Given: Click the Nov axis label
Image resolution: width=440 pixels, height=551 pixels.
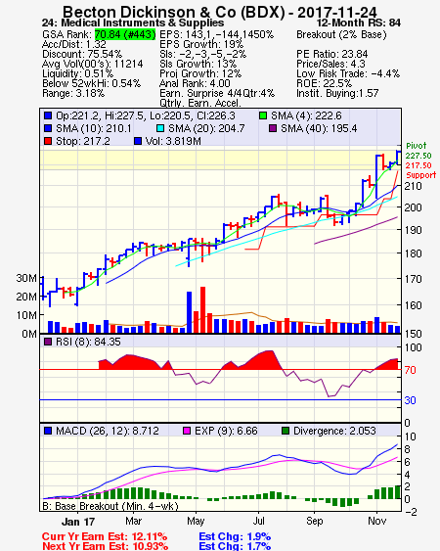Looking at the screenshot, I should (x=376, y=521).
